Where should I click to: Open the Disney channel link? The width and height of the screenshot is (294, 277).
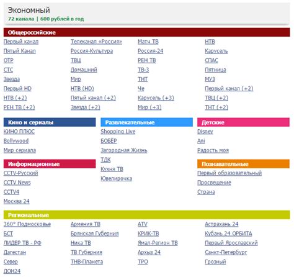pos(205,132)
